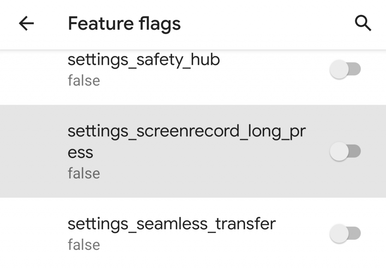The width and height of the screenshot is (386, 271).
Task: Toggle the settings_screenrecord_long_press switch
Action: pos(345,151)
